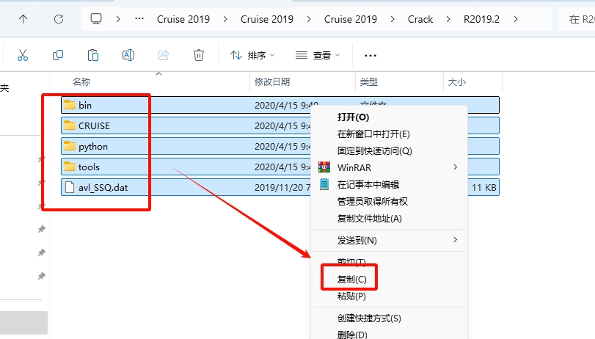This screenshot has height=339, width=595.
Task: Select the CRUISE folder icon
Action: [70, 125]
